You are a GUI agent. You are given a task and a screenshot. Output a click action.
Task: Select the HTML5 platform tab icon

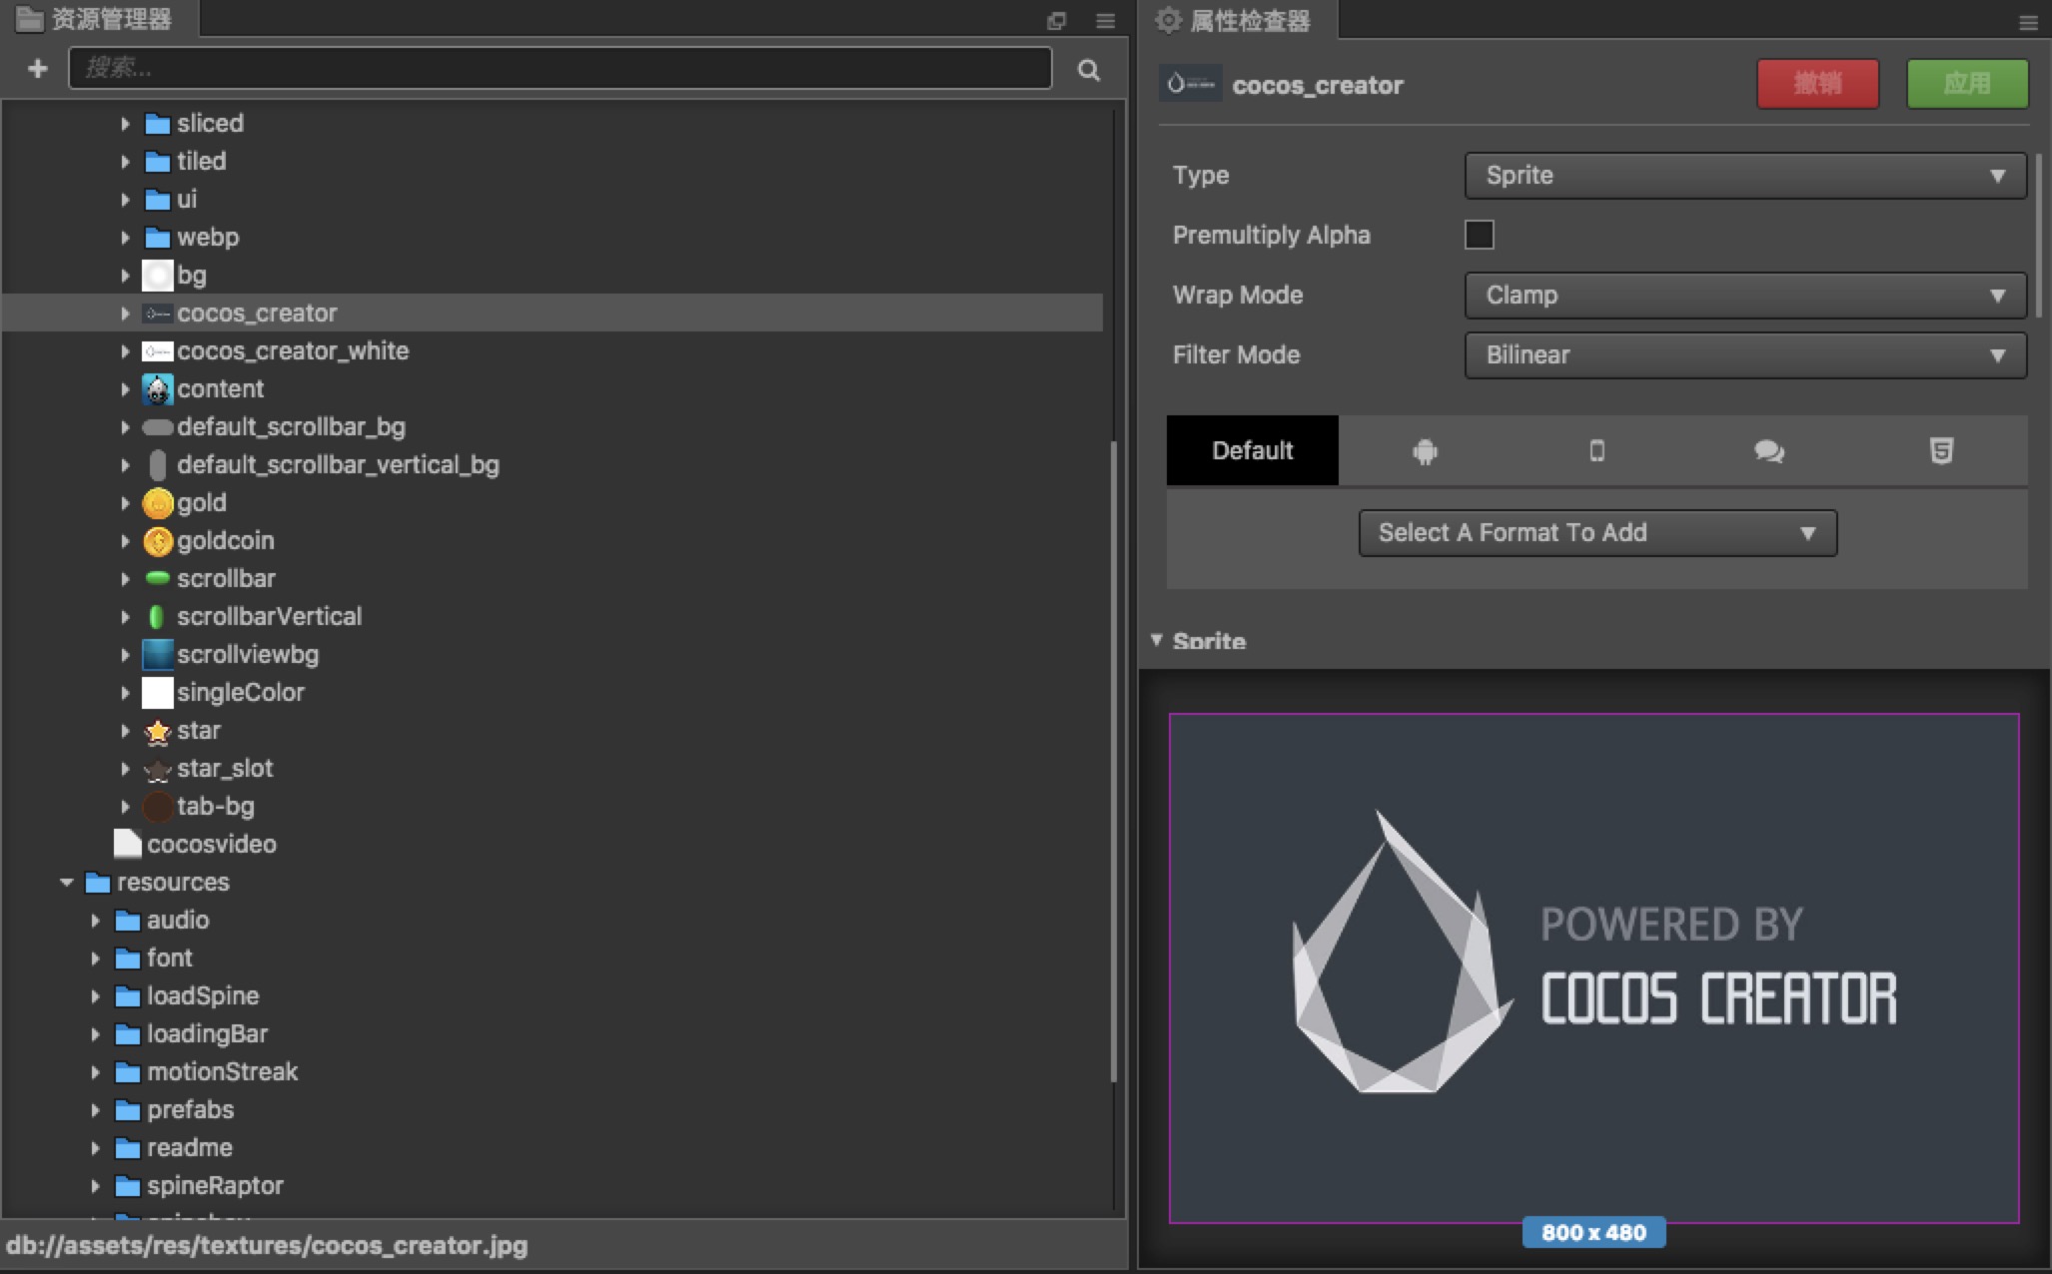(x=1941, y=451)
